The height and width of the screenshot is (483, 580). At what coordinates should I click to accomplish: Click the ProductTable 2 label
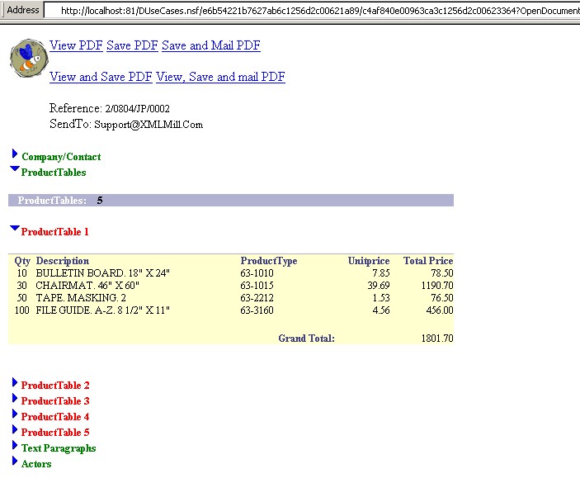click(x=55, y=386)
